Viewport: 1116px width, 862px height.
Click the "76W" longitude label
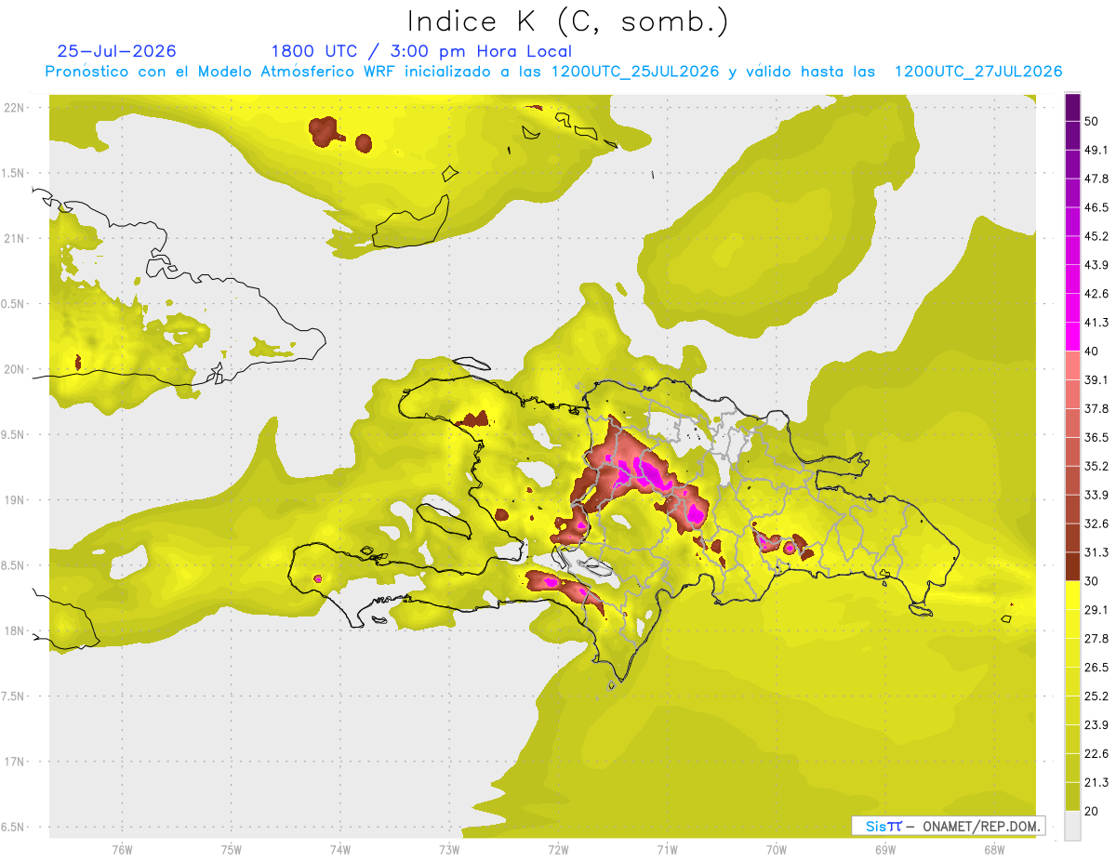click(x=122, y=850)
